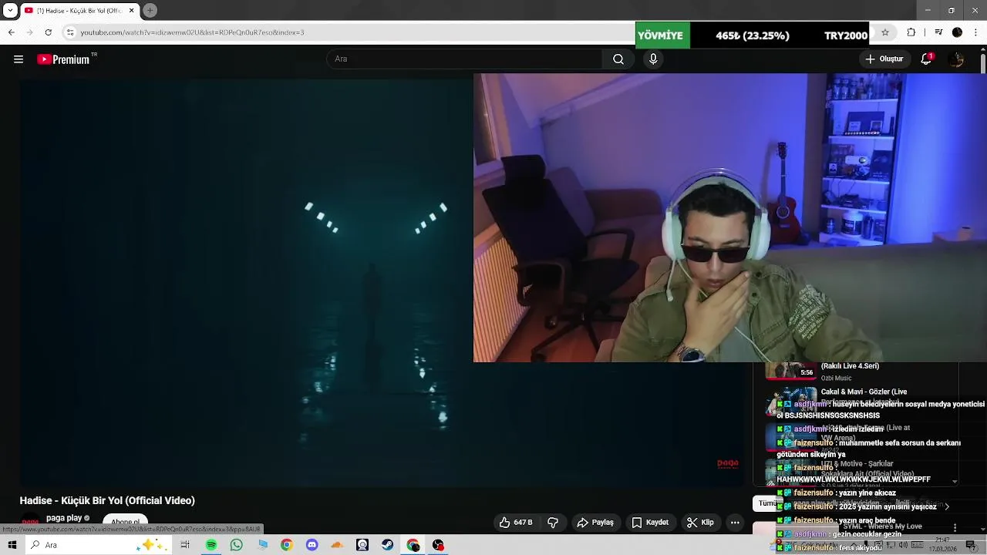987x555 pixels.
Task: Click Paylaş share button
Action: [x=595, y=523]
